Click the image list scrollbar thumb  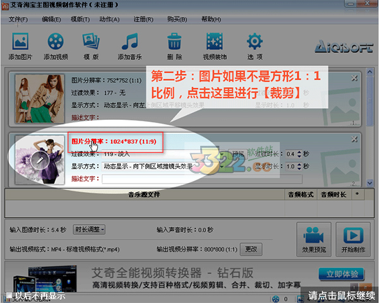tap(370, 102)
